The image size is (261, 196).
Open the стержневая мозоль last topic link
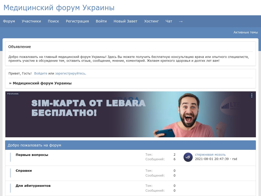click(x=210, y=154)
